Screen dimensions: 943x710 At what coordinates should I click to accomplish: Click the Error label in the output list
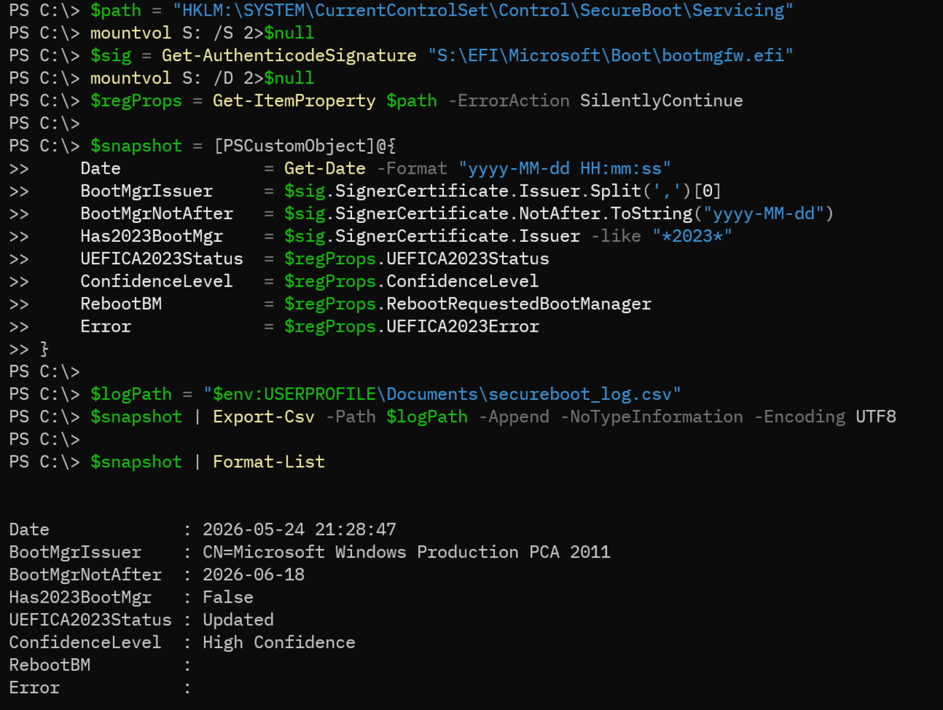click(34, 688)
